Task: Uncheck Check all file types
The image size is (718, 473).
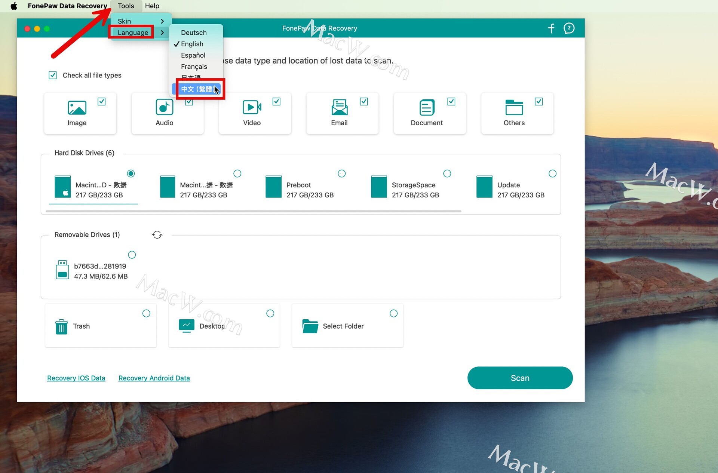Action: point(53,76)
